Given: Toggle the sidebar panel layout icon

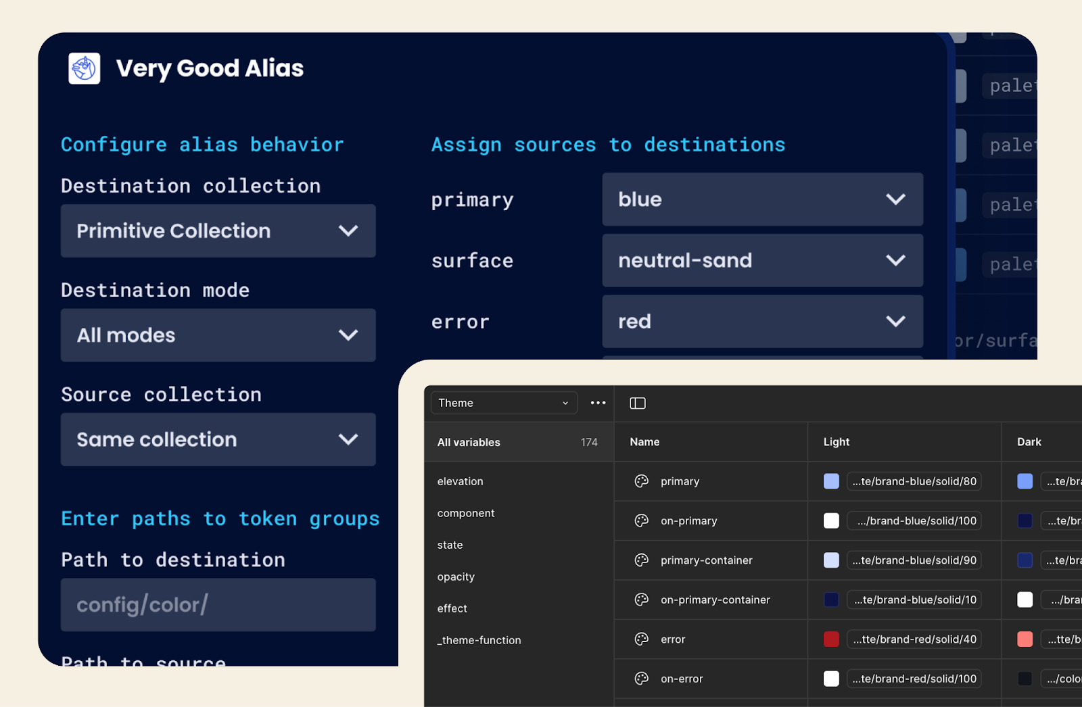Looking at the screenshot, I should [638, 404].
